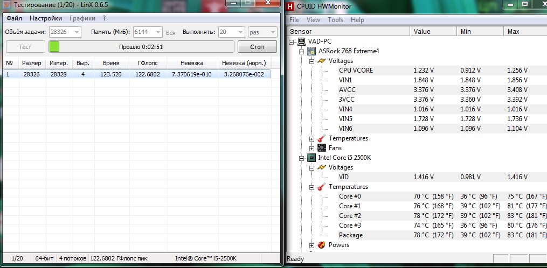Collapse the Intel Core i5 2500K node
This screenshot has height=268, width=547.
point(302,158)
